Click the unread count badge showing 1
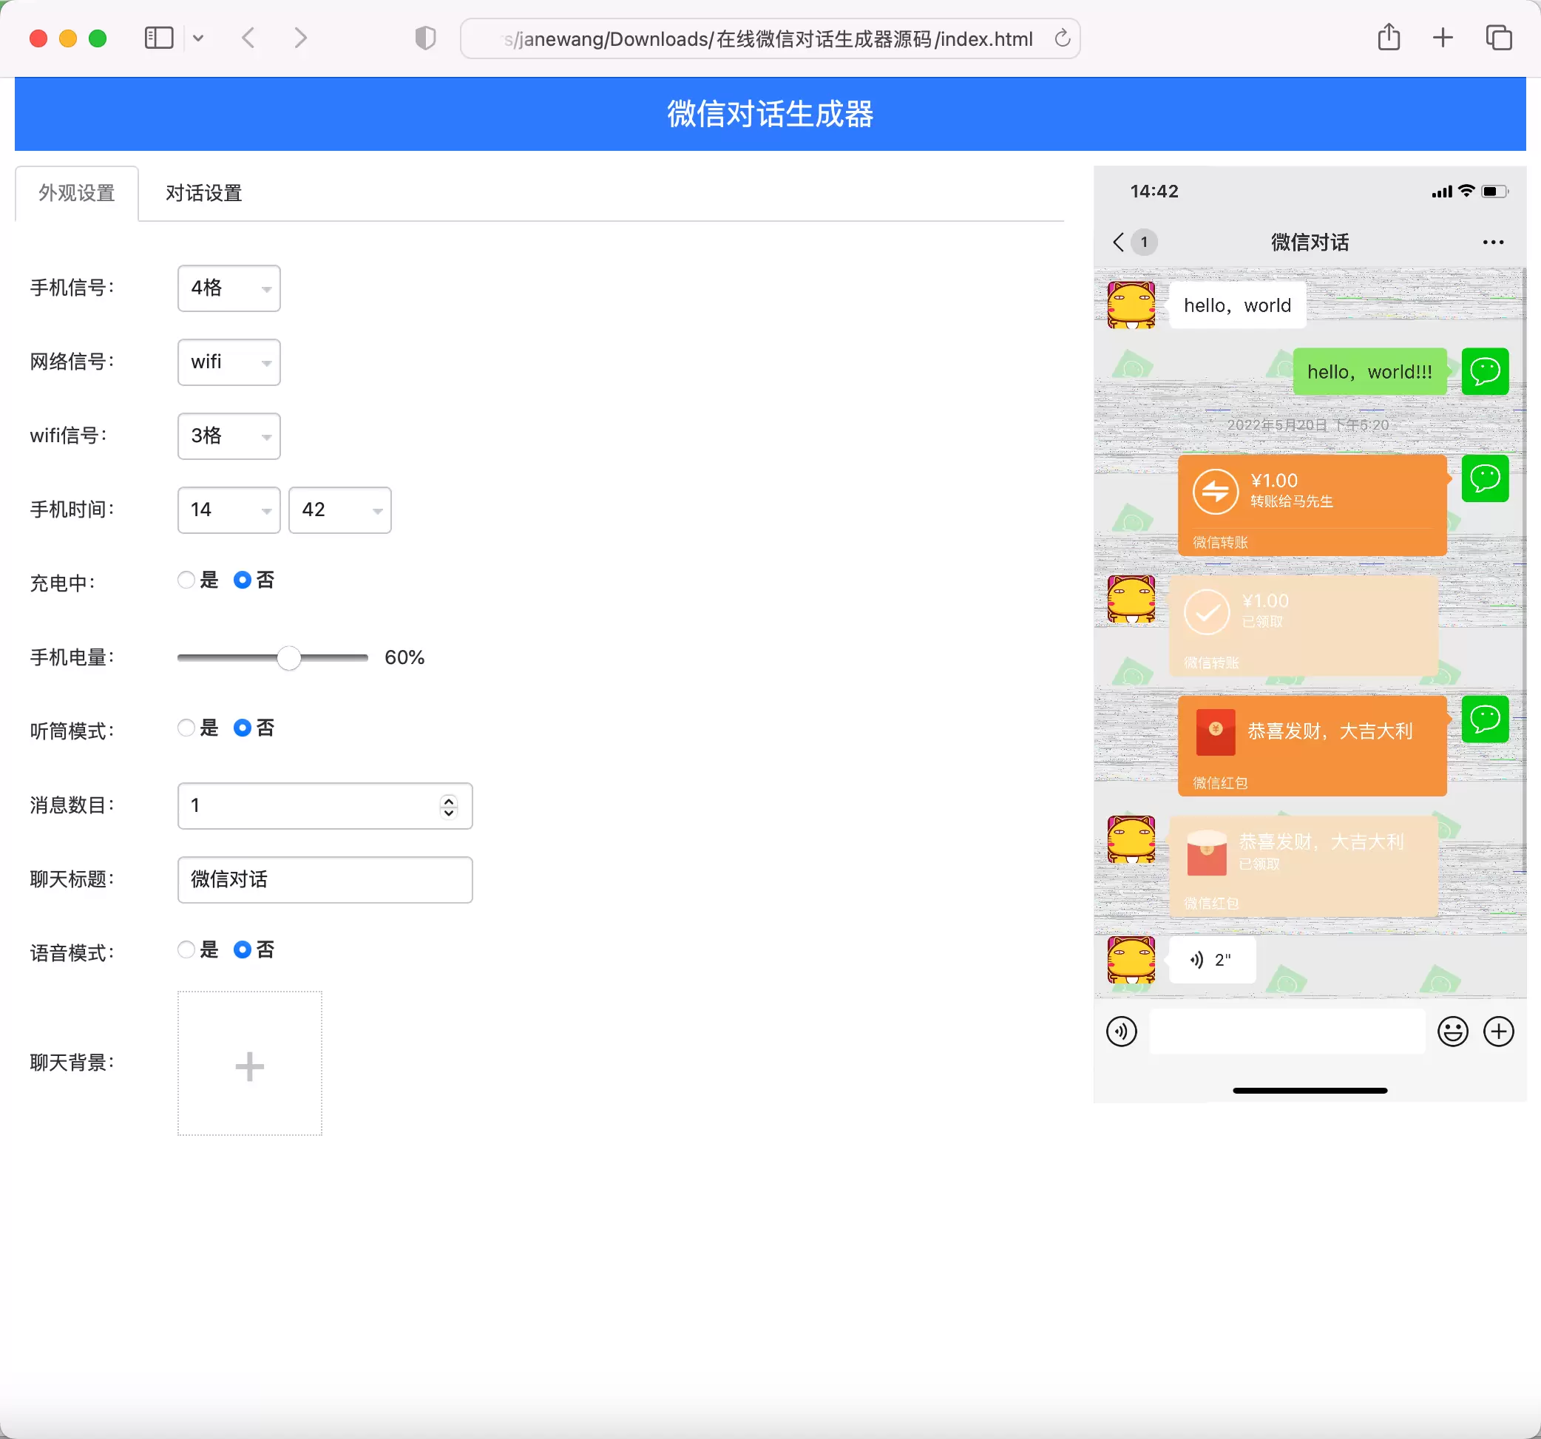Viewport: 1541px width, 1439px height. (1144, 243)
